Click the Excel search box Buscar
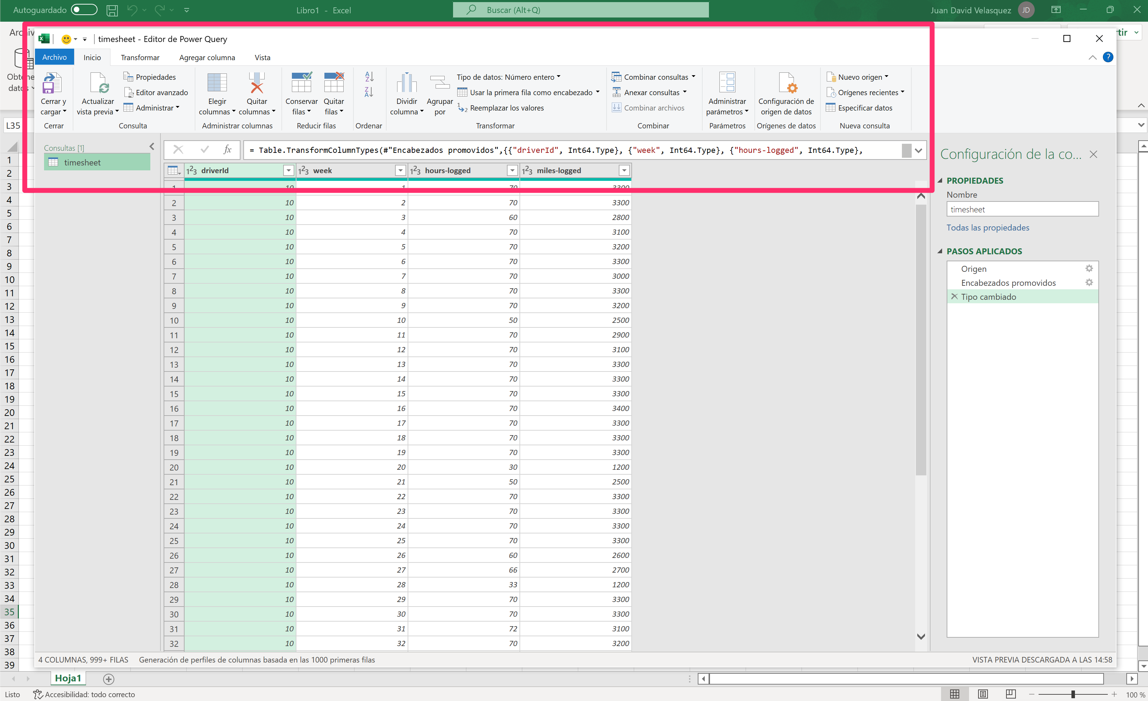Image resolution: width=1148 pixels, height=701 pixels. click(x=581, y=10)
